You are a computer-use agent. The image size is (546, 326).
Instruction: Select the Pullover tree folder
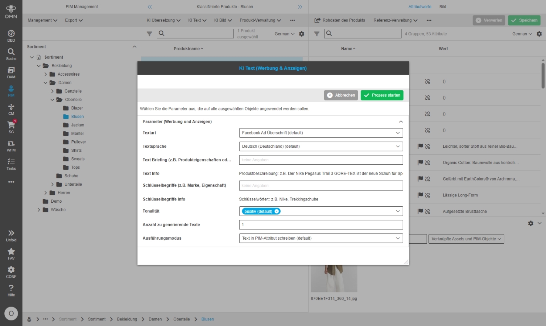[78, 142]
